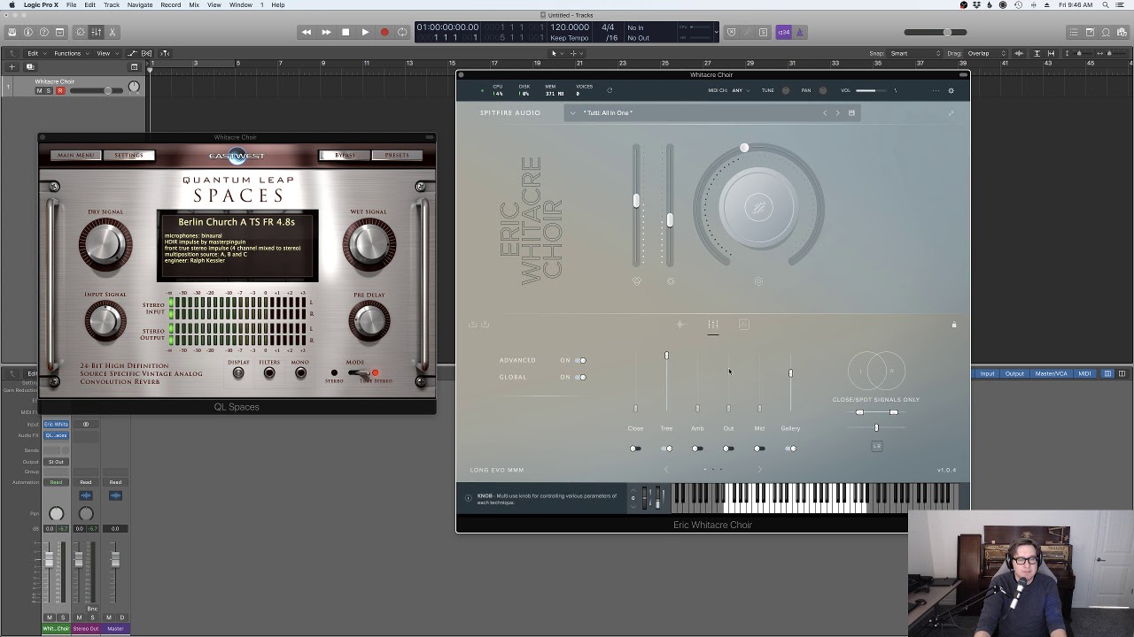Open MIDI channel ANY dropdown in Whitacre Choir
Screen dimensions: 1134x637
[739, 90]
